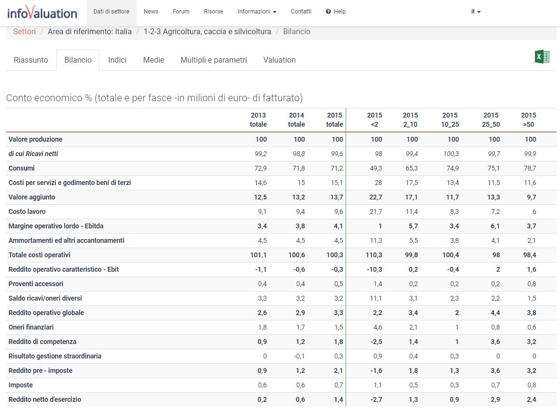The height and width of the screenshot is (410, 560).
Task: Select the 'Valore aggiunto' row label
Action: point(32,197)
